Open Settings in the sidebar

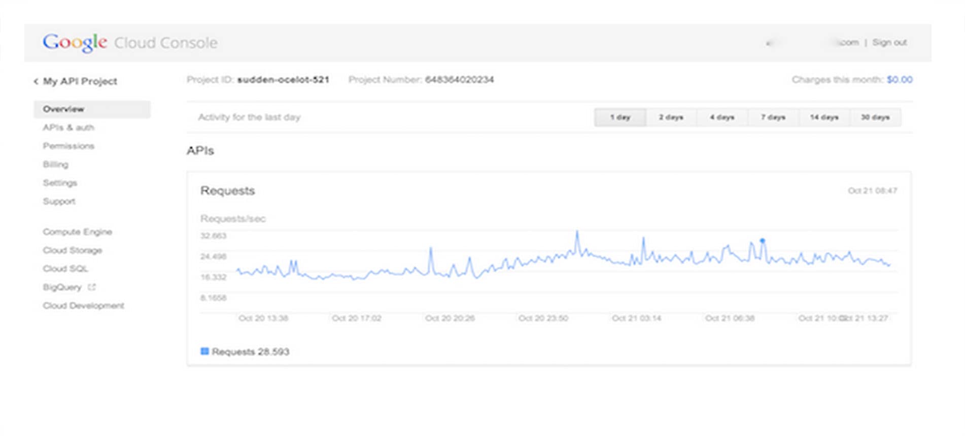60,183
